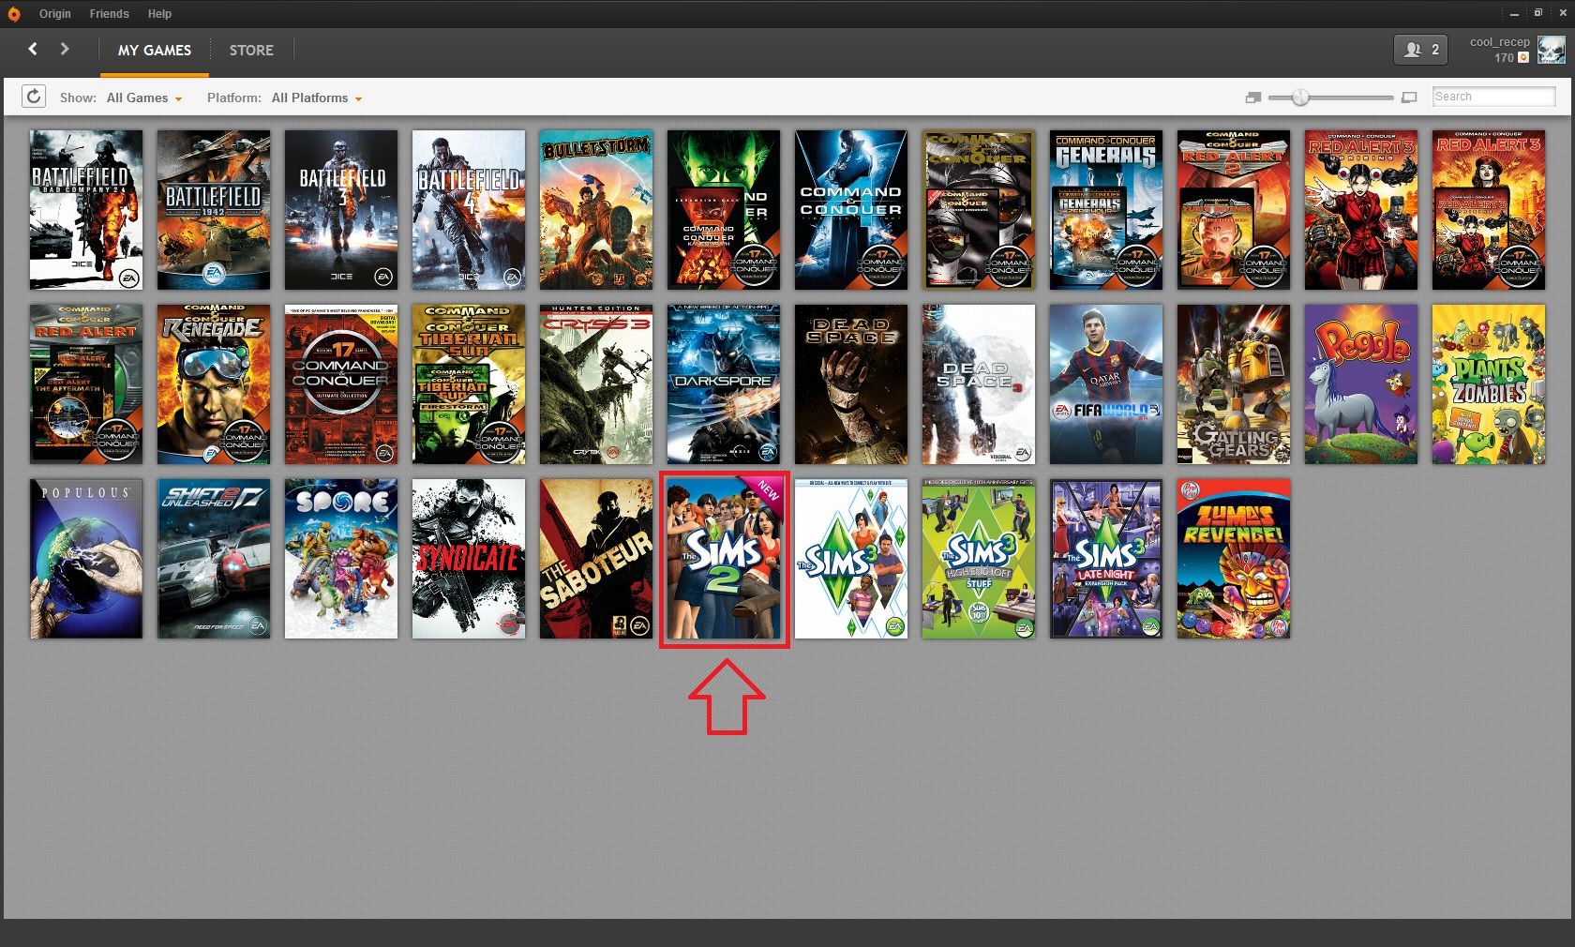Open the Origin menu
1575x947 pixels.
pyautogui.click(x=54, y=14)
